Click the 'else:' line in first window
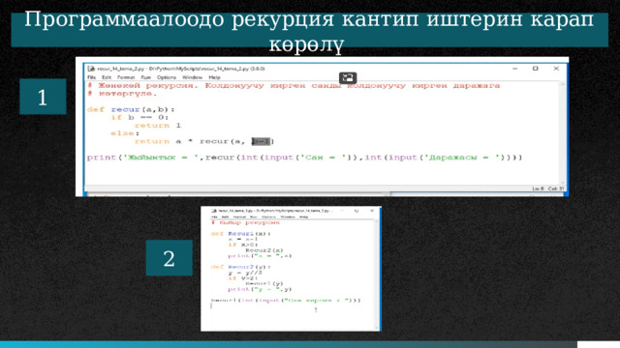 125,133
